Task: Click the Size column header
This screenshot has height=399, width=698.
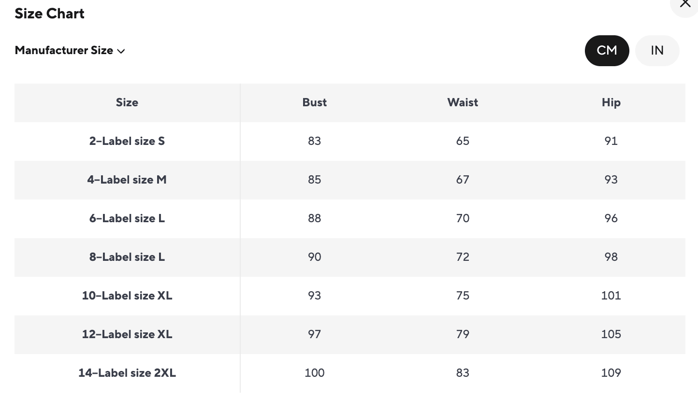Action: tap(127, 102)
